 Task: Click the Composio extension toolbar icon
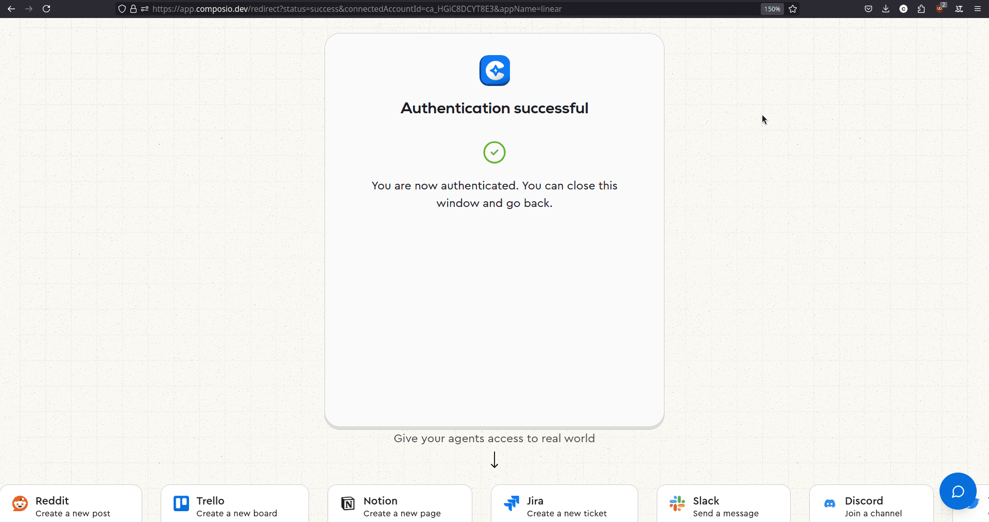[903, 9]
